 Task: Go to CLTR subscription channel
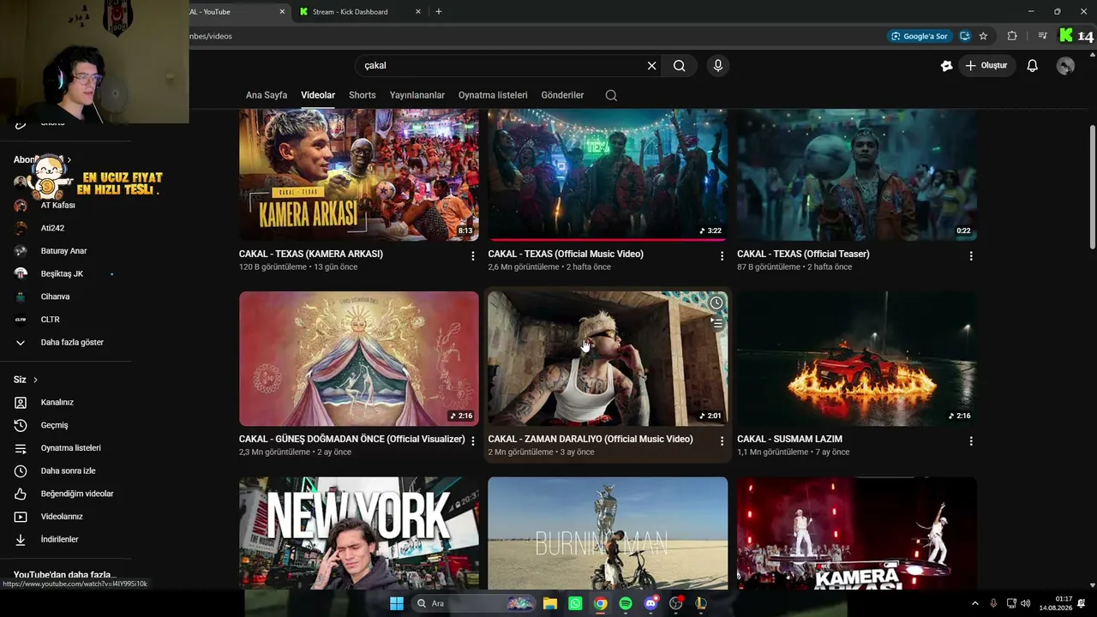click(x=50, y=320)
